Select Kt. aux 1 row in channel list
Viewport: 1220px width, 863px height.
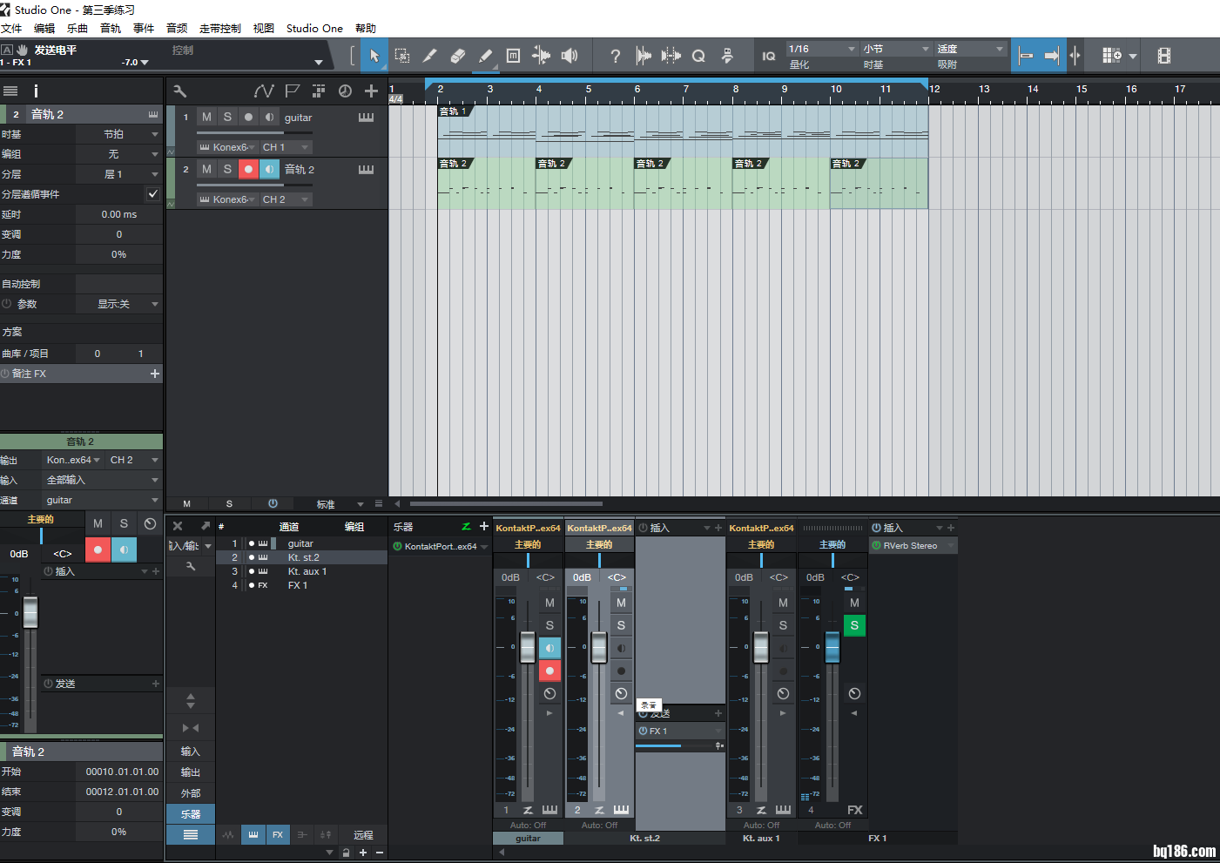[302, 571]
